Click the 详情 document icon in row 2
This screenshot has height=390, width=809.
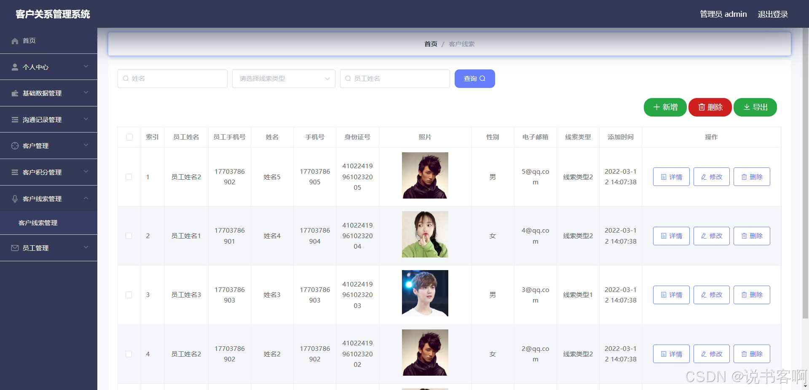[664, 236]
